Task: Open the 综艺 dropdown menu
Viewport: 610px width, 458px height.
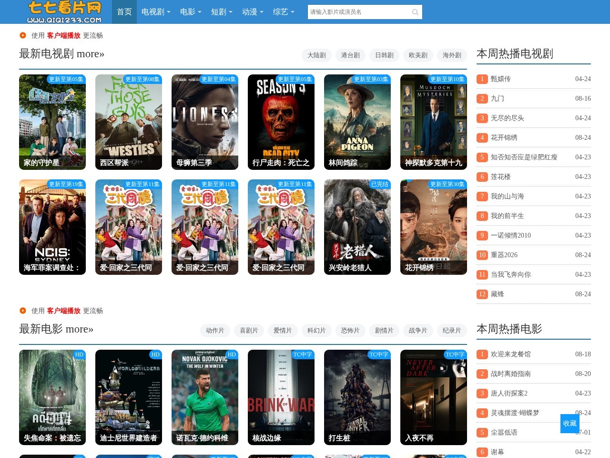Action: pyautogui.click(x=284, y=12)
